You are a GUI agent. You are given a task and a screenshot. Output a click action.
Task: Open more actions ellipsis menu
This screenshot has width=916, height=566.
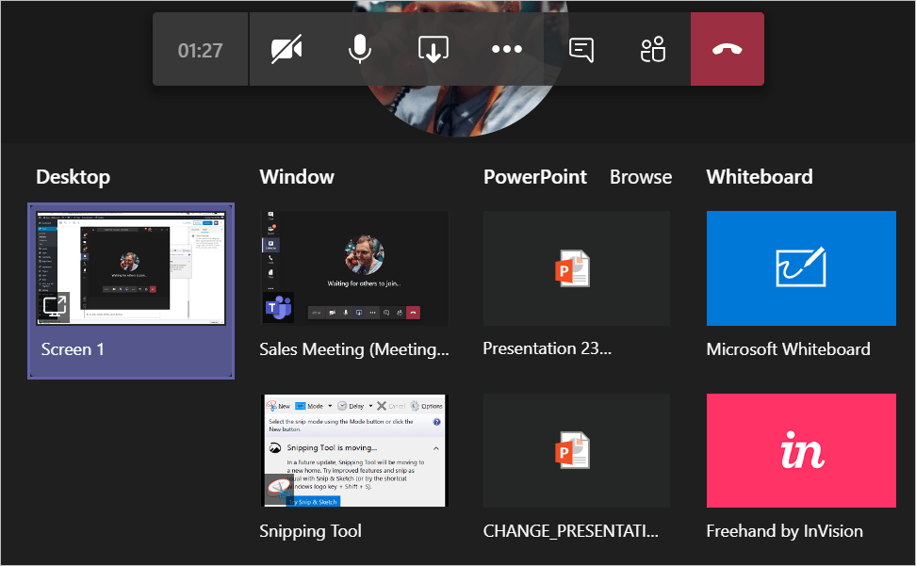coord(506,49)
